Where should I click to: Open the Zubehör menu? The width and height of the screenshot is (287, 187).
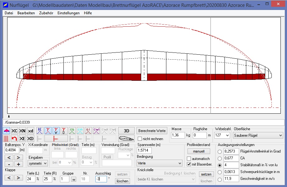pos(46,13)
